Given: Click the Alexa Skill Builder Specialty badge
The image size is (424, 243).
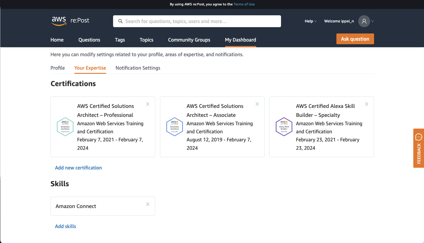Looking at the screenshot, I should click(284, 127).
